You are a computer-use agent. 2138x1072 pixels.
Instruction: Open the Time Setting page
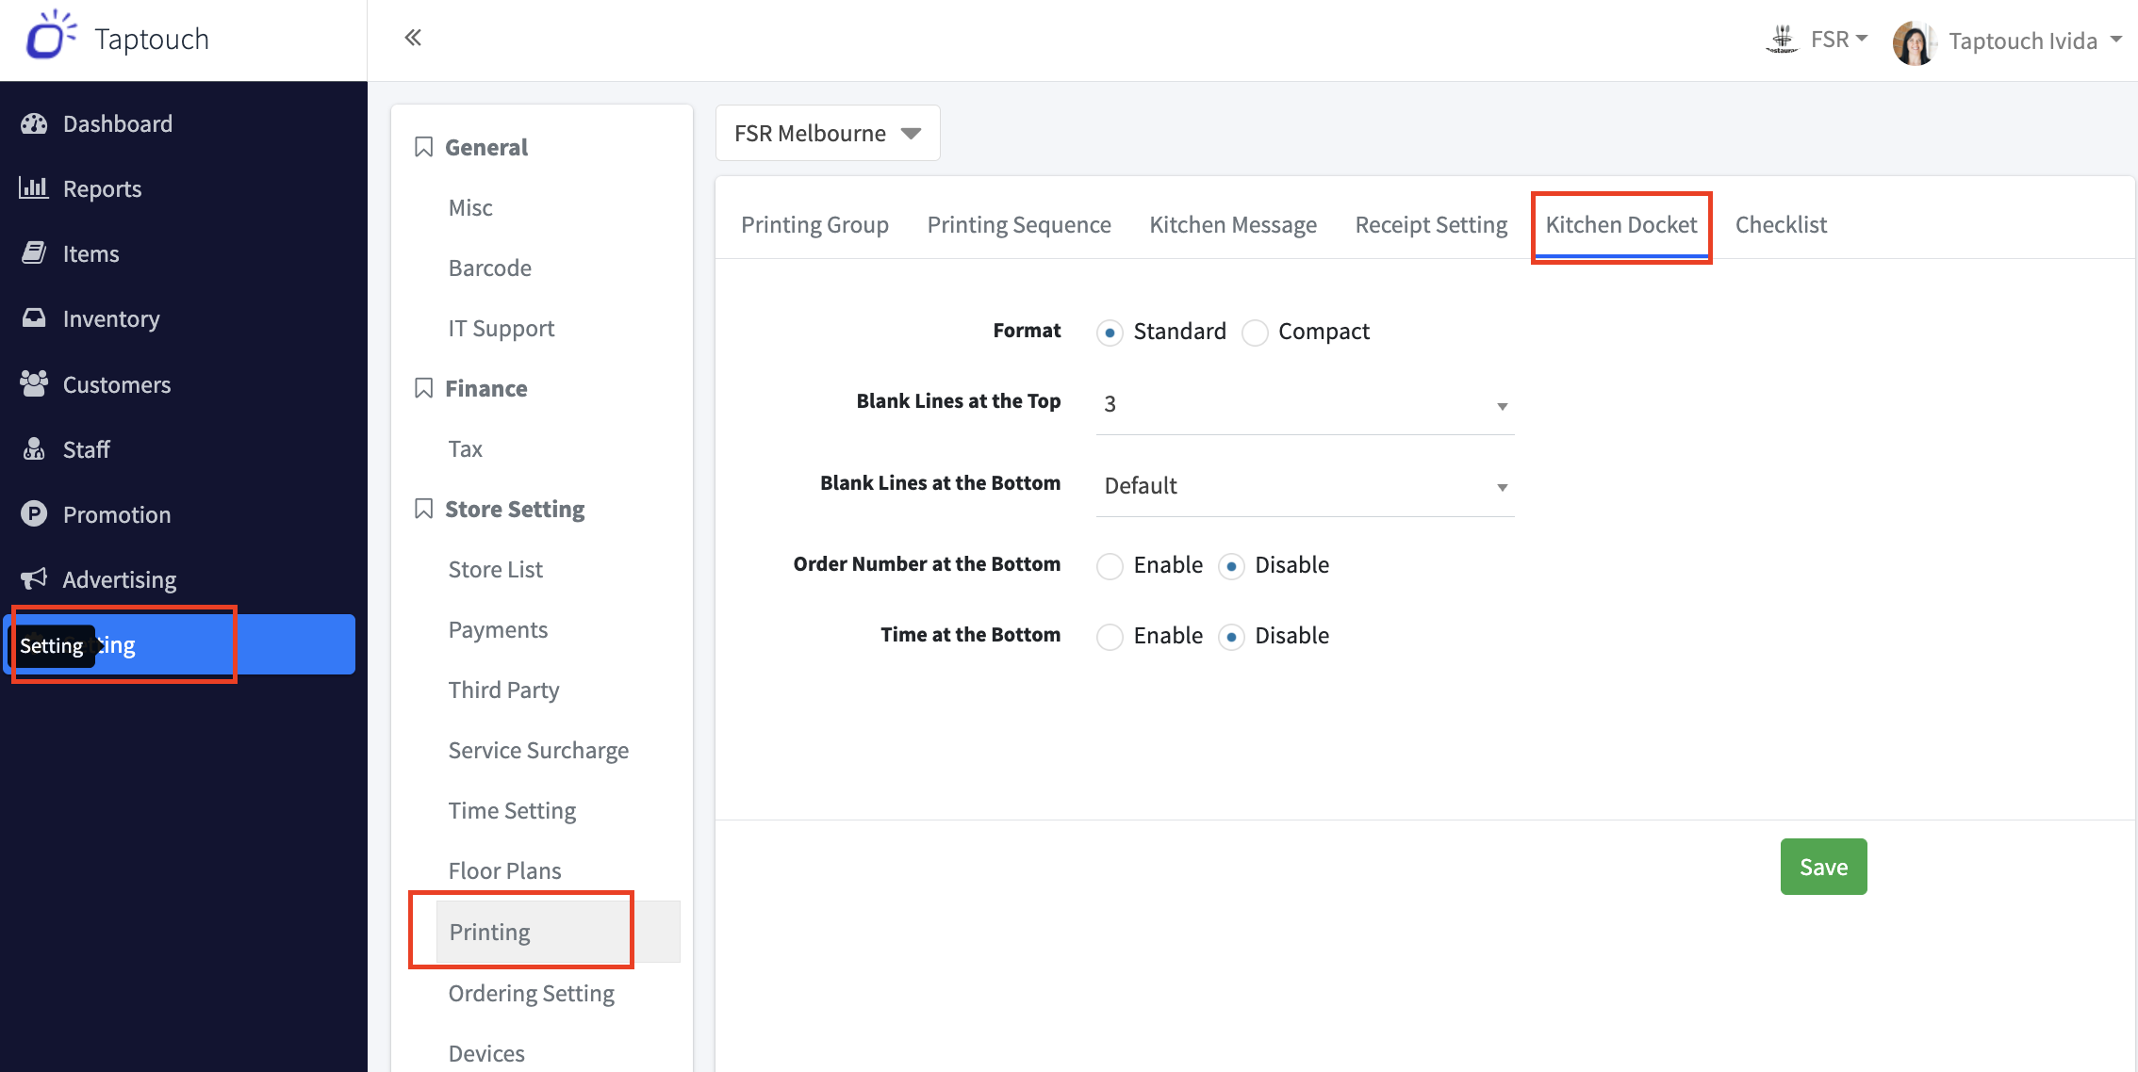coord(512,810)
